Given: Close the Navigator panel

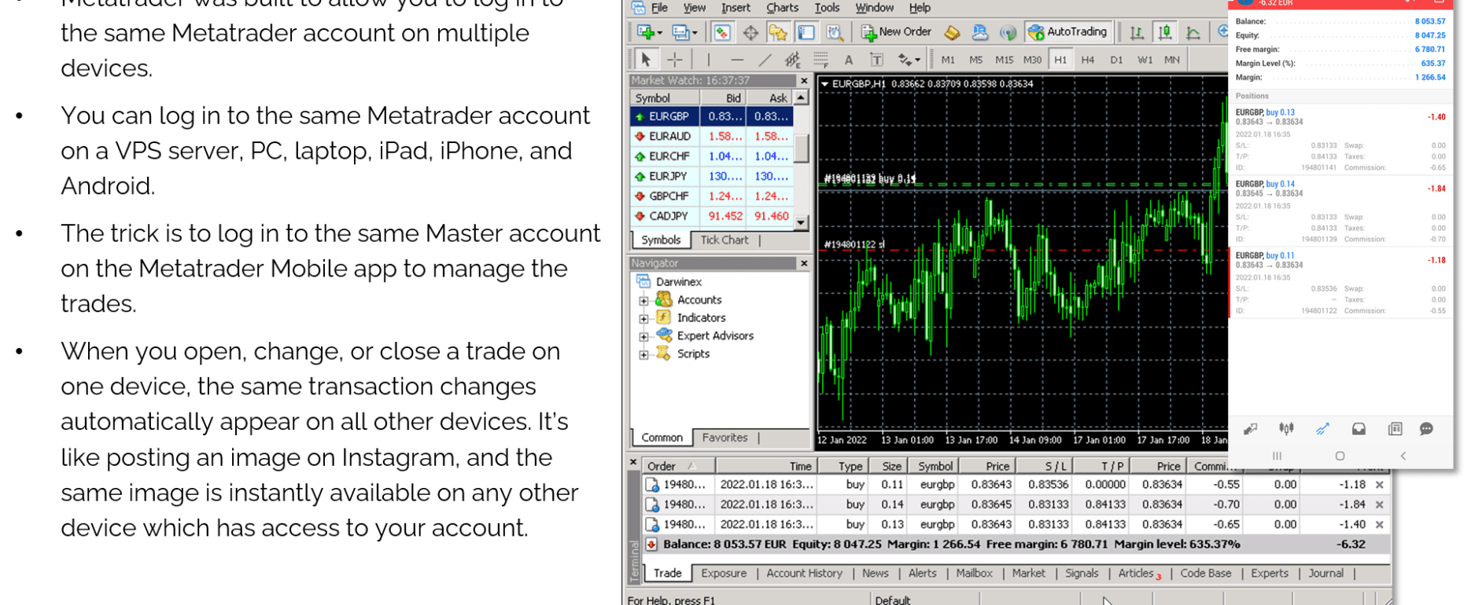Looking at the screenshot, I should pyautogui.click(x=804, y=263).
